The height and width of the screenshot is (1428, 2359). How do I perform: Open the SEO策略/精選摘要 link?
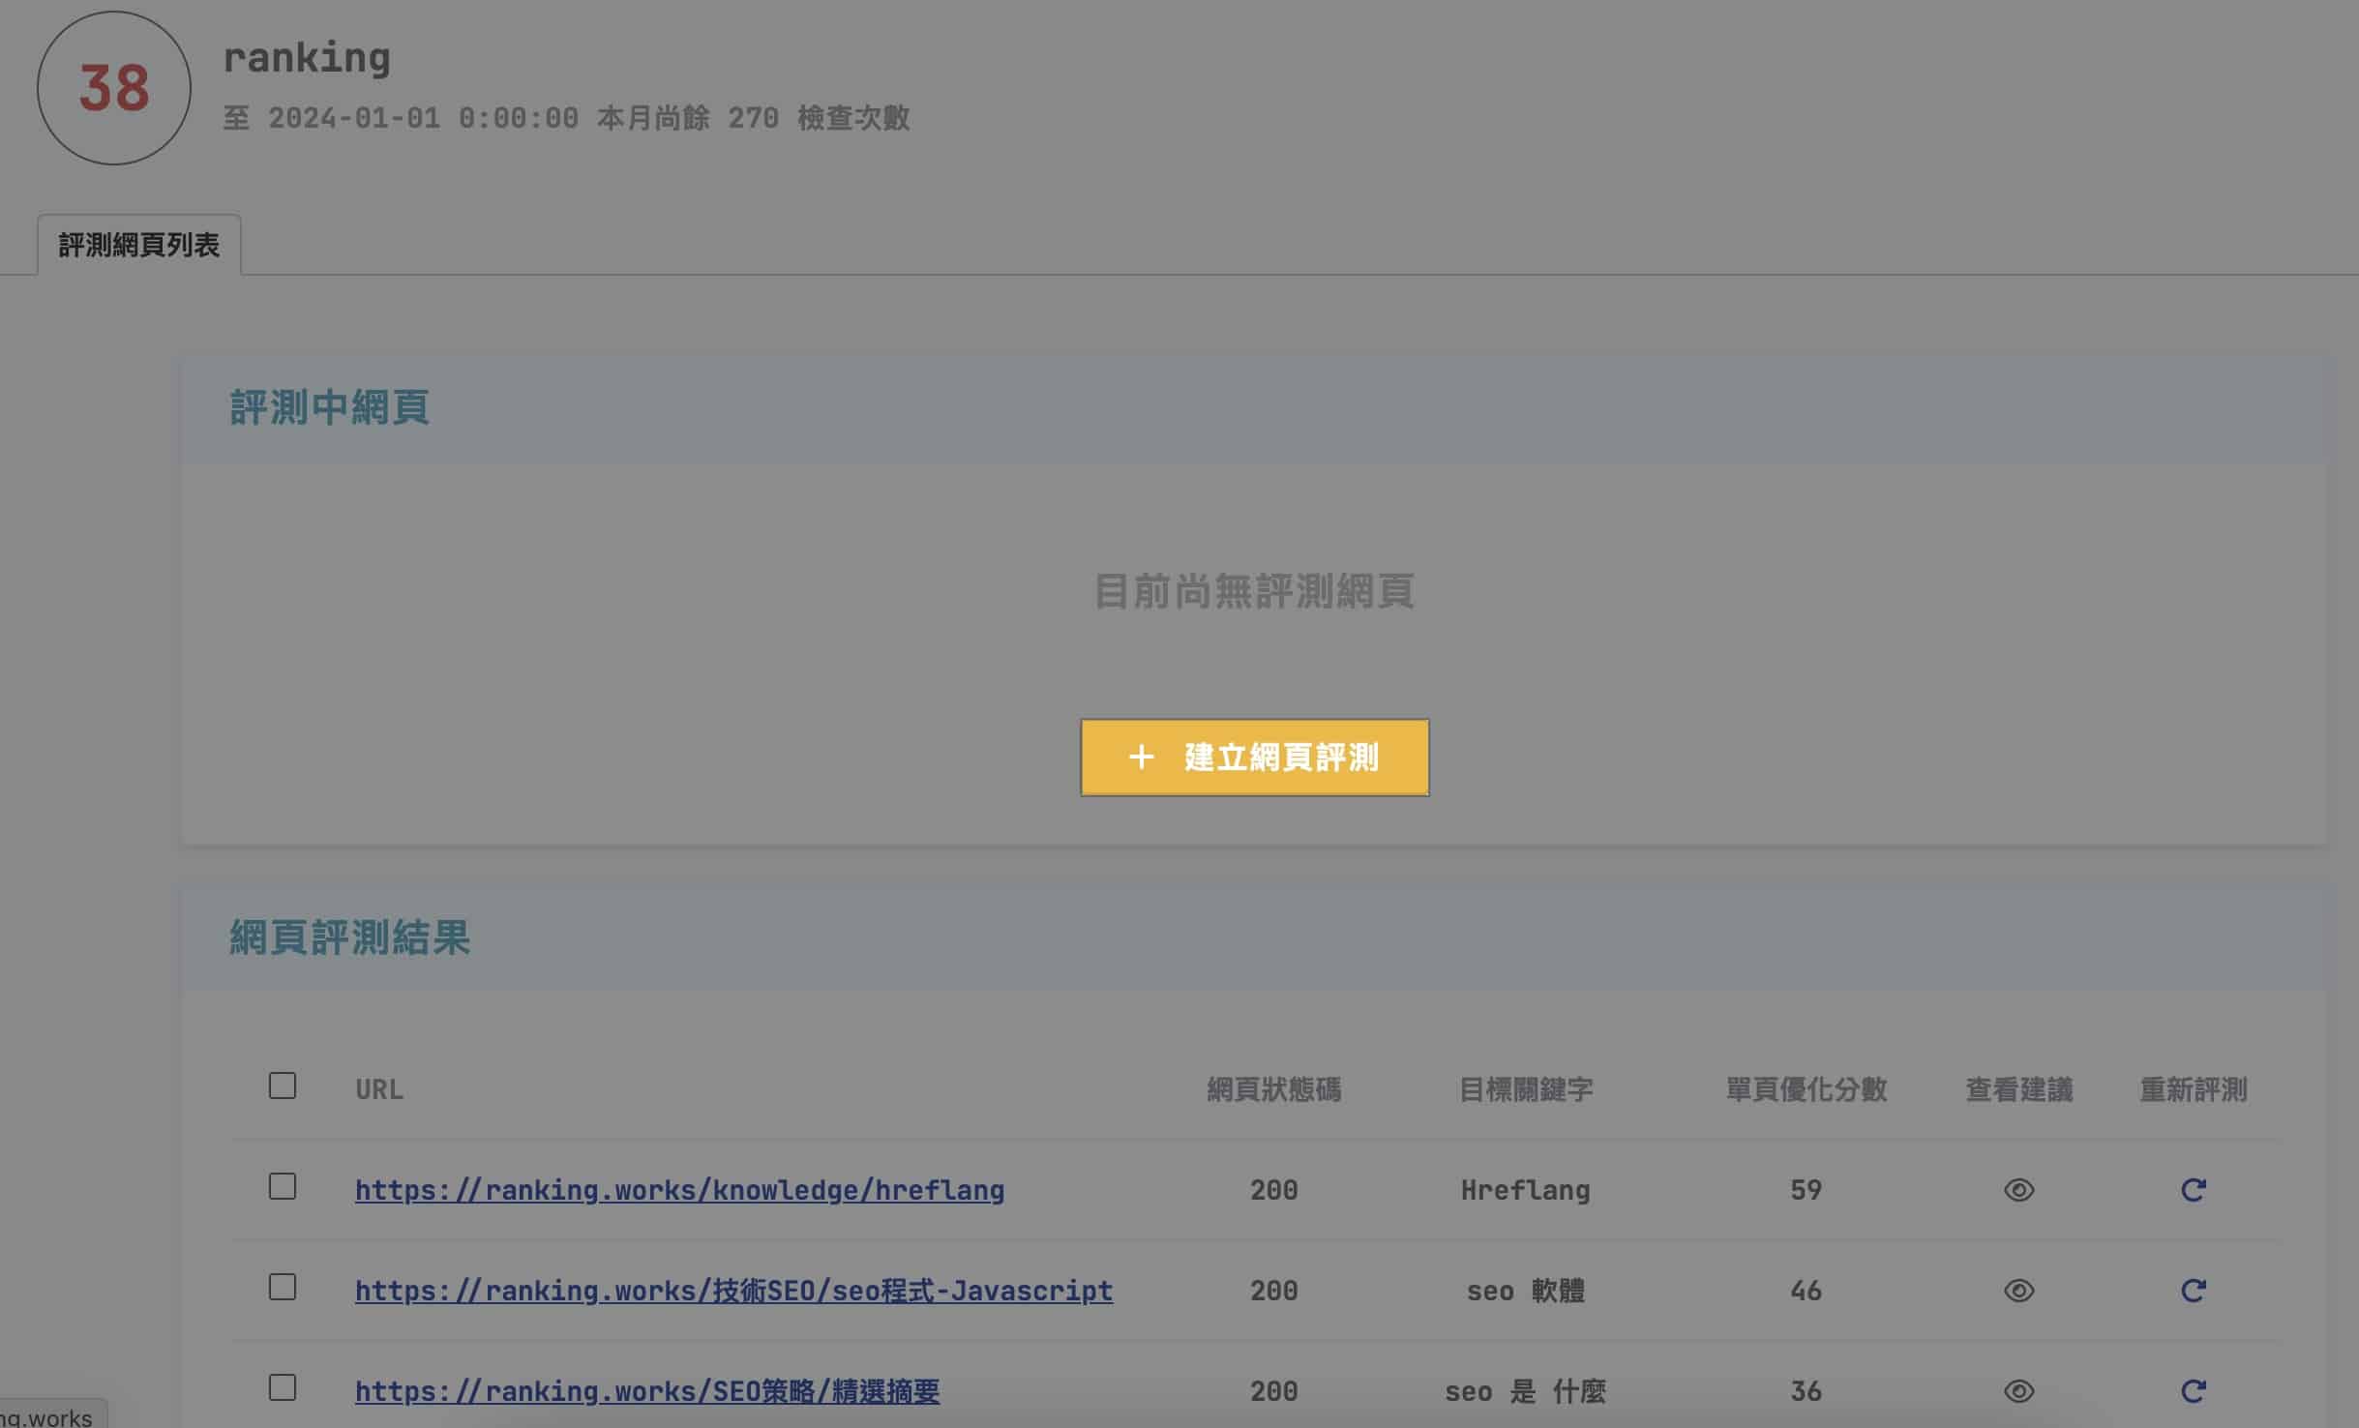646,1391
